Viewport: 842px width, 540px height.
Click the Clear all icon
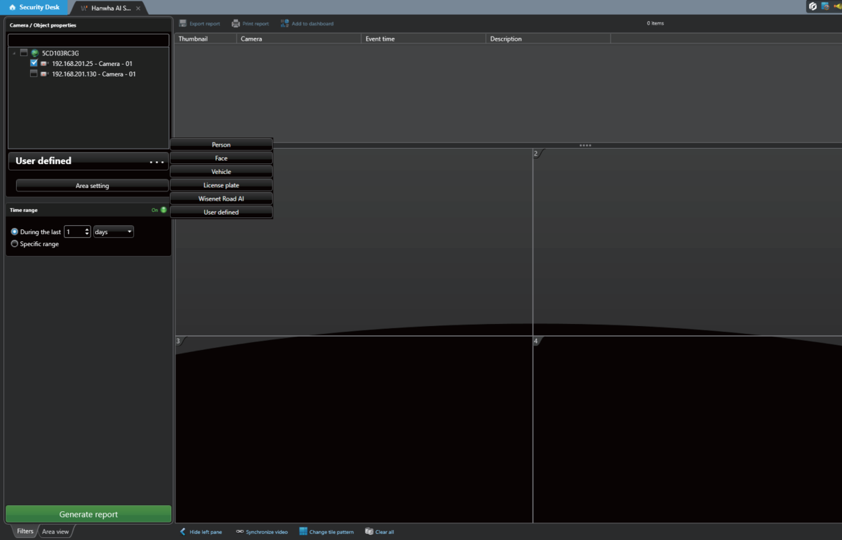[369, 532]
